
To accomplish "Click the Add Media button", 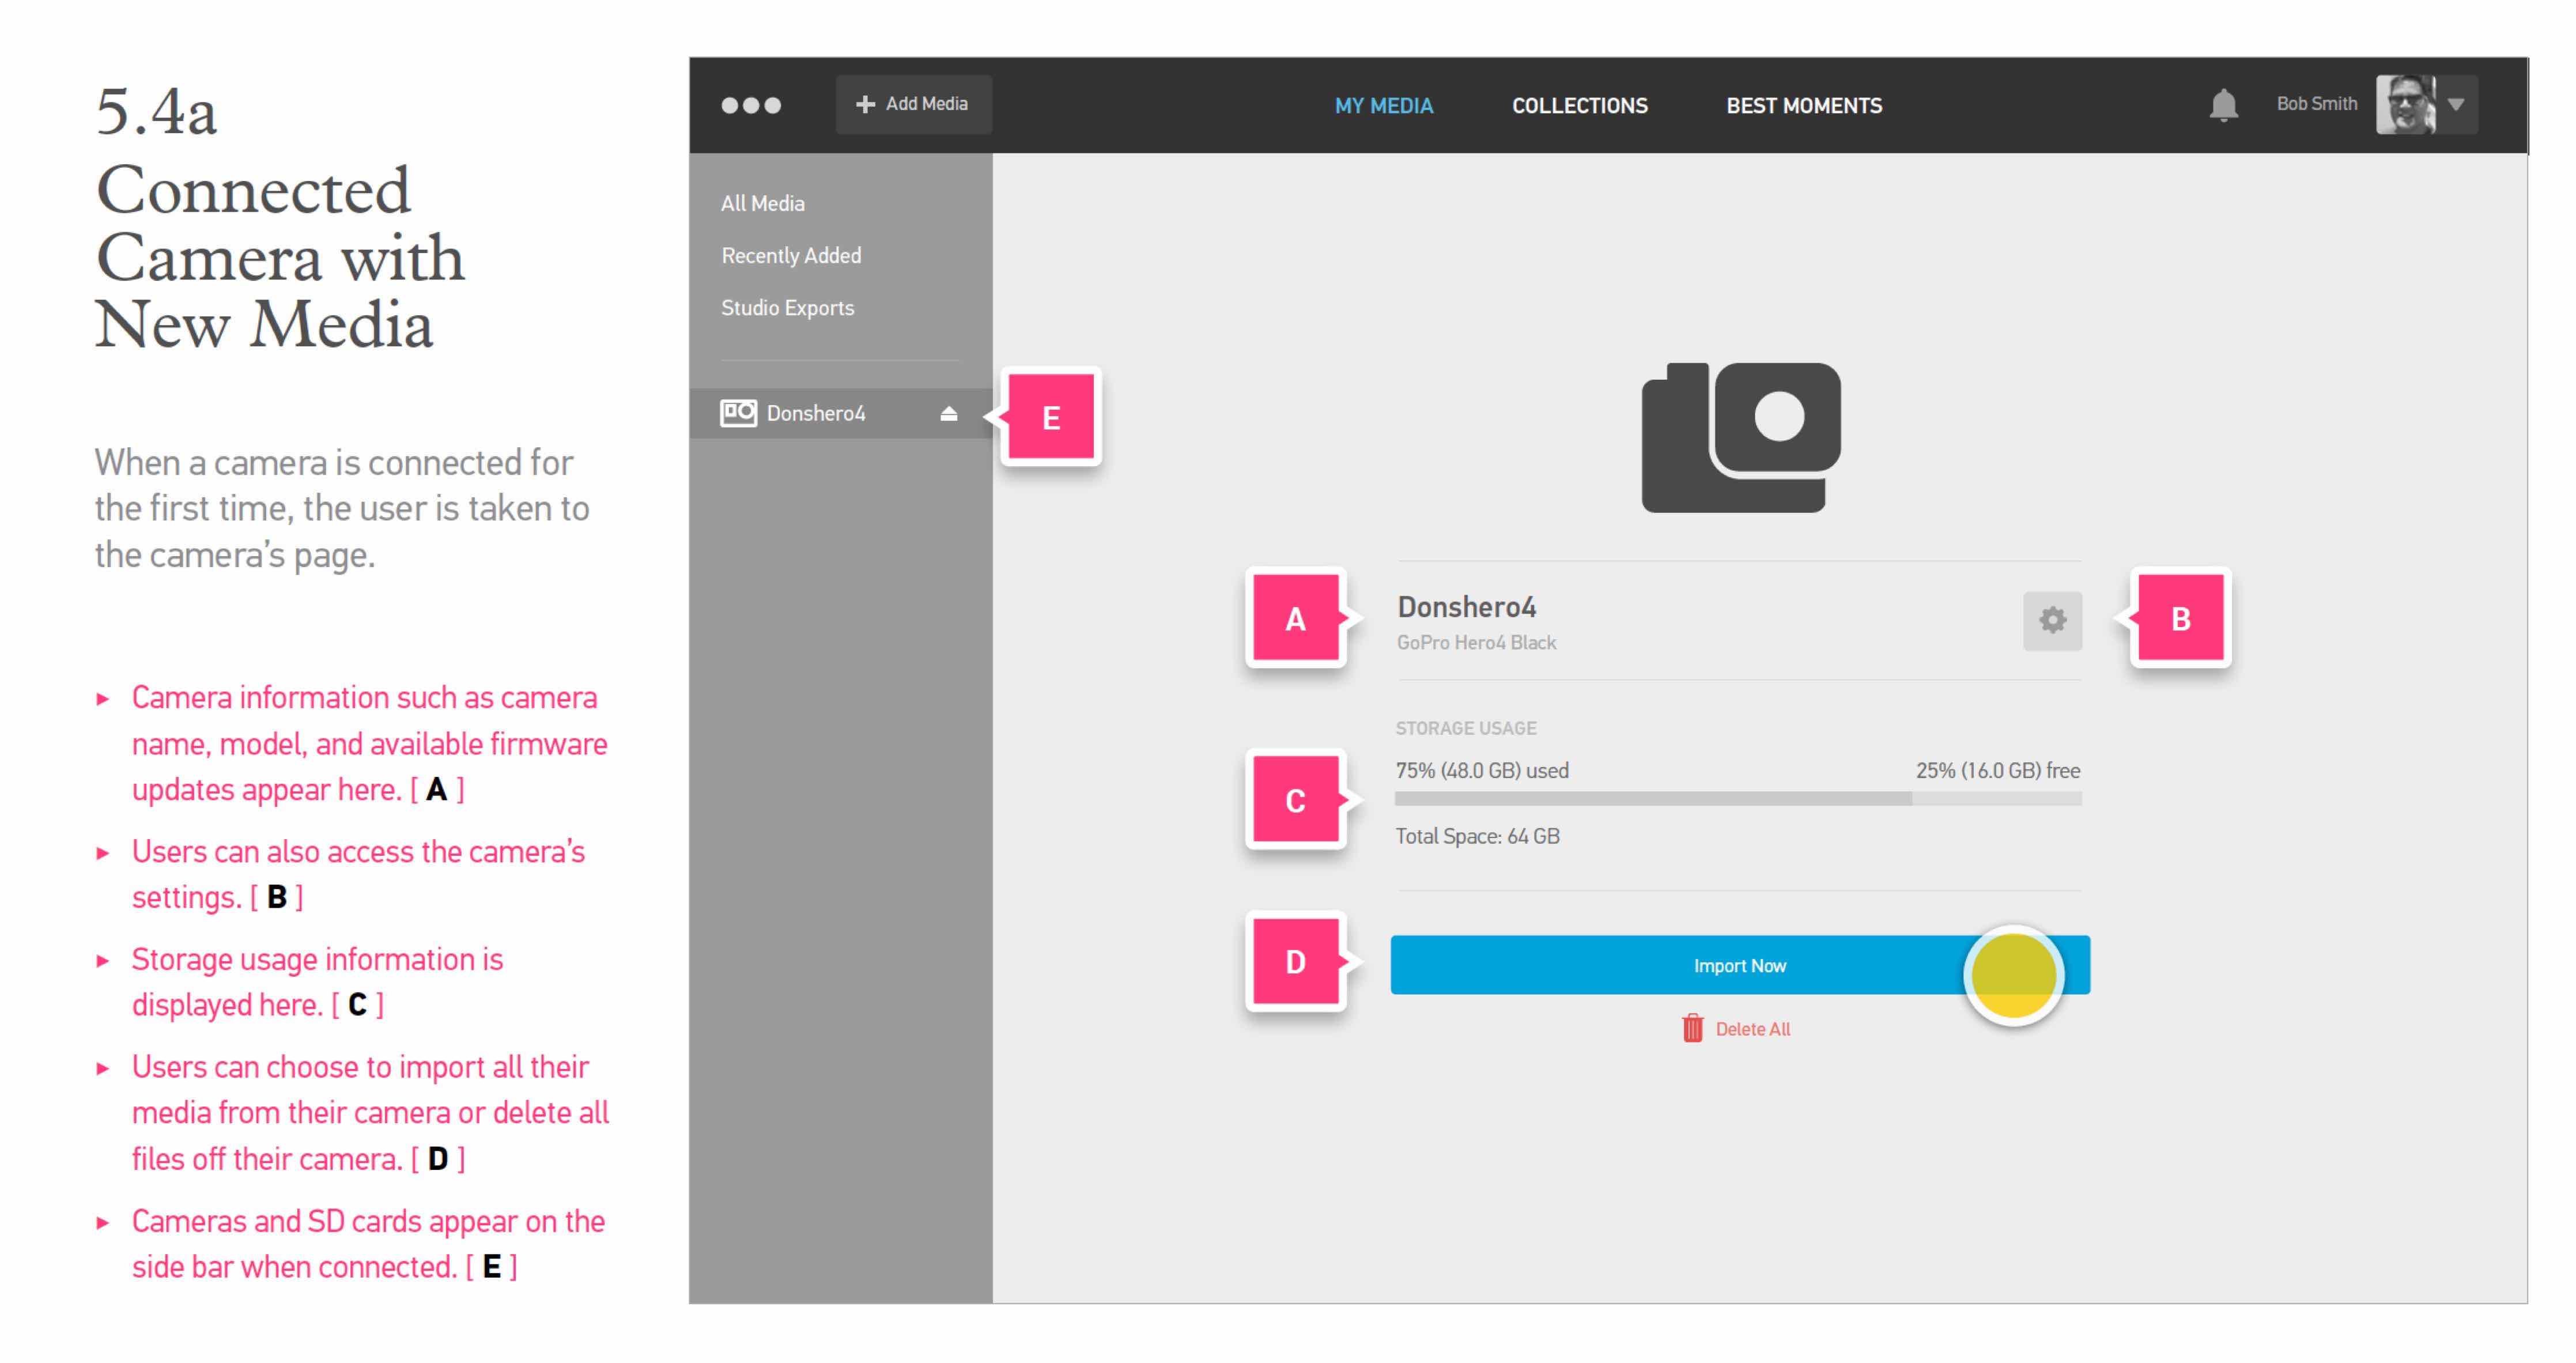I will 913,104.
